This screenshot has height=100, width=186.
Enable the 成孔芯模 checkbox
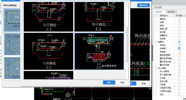tap(179, 81)
